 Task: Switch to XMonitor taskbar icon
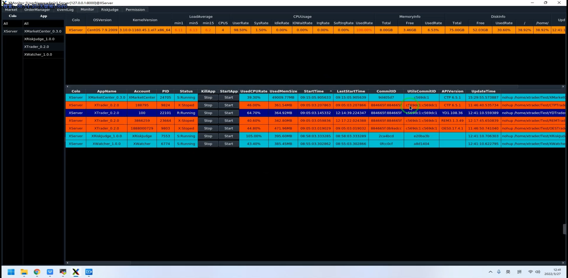[76, 272]
